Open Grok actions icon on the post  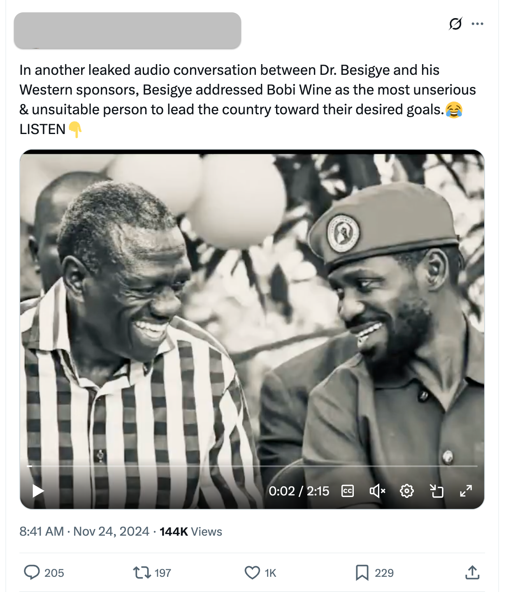455,24
